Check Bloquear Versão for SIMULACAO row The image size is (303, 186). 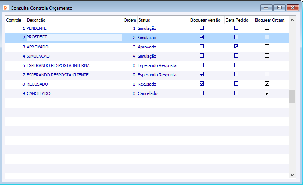point(201,56)
